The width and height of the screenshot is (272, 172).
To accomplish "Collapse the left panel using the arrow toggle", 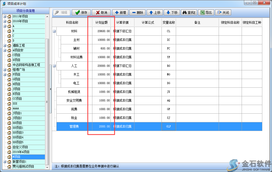I will point(51,89).
